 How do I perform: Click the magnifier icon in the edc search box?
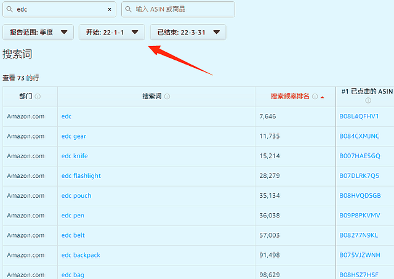point(10,9)
